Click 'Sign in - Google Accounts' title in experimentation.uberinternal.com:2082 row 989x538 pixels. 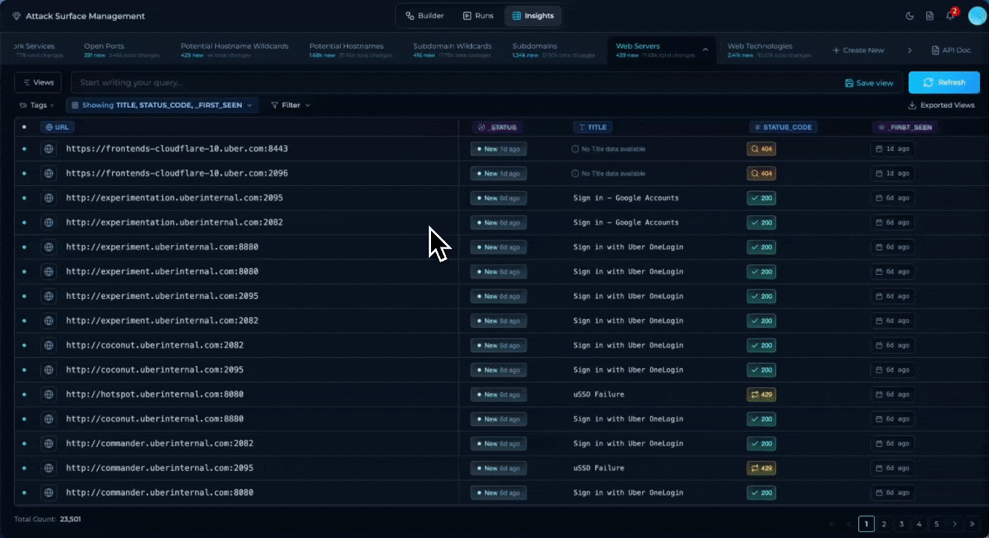click(x=626, y=223)
